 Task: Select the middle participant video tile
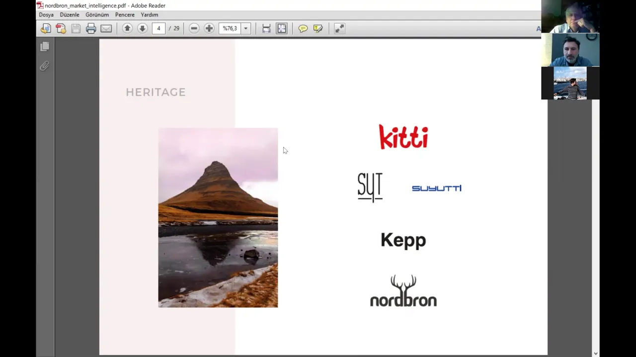570,50
